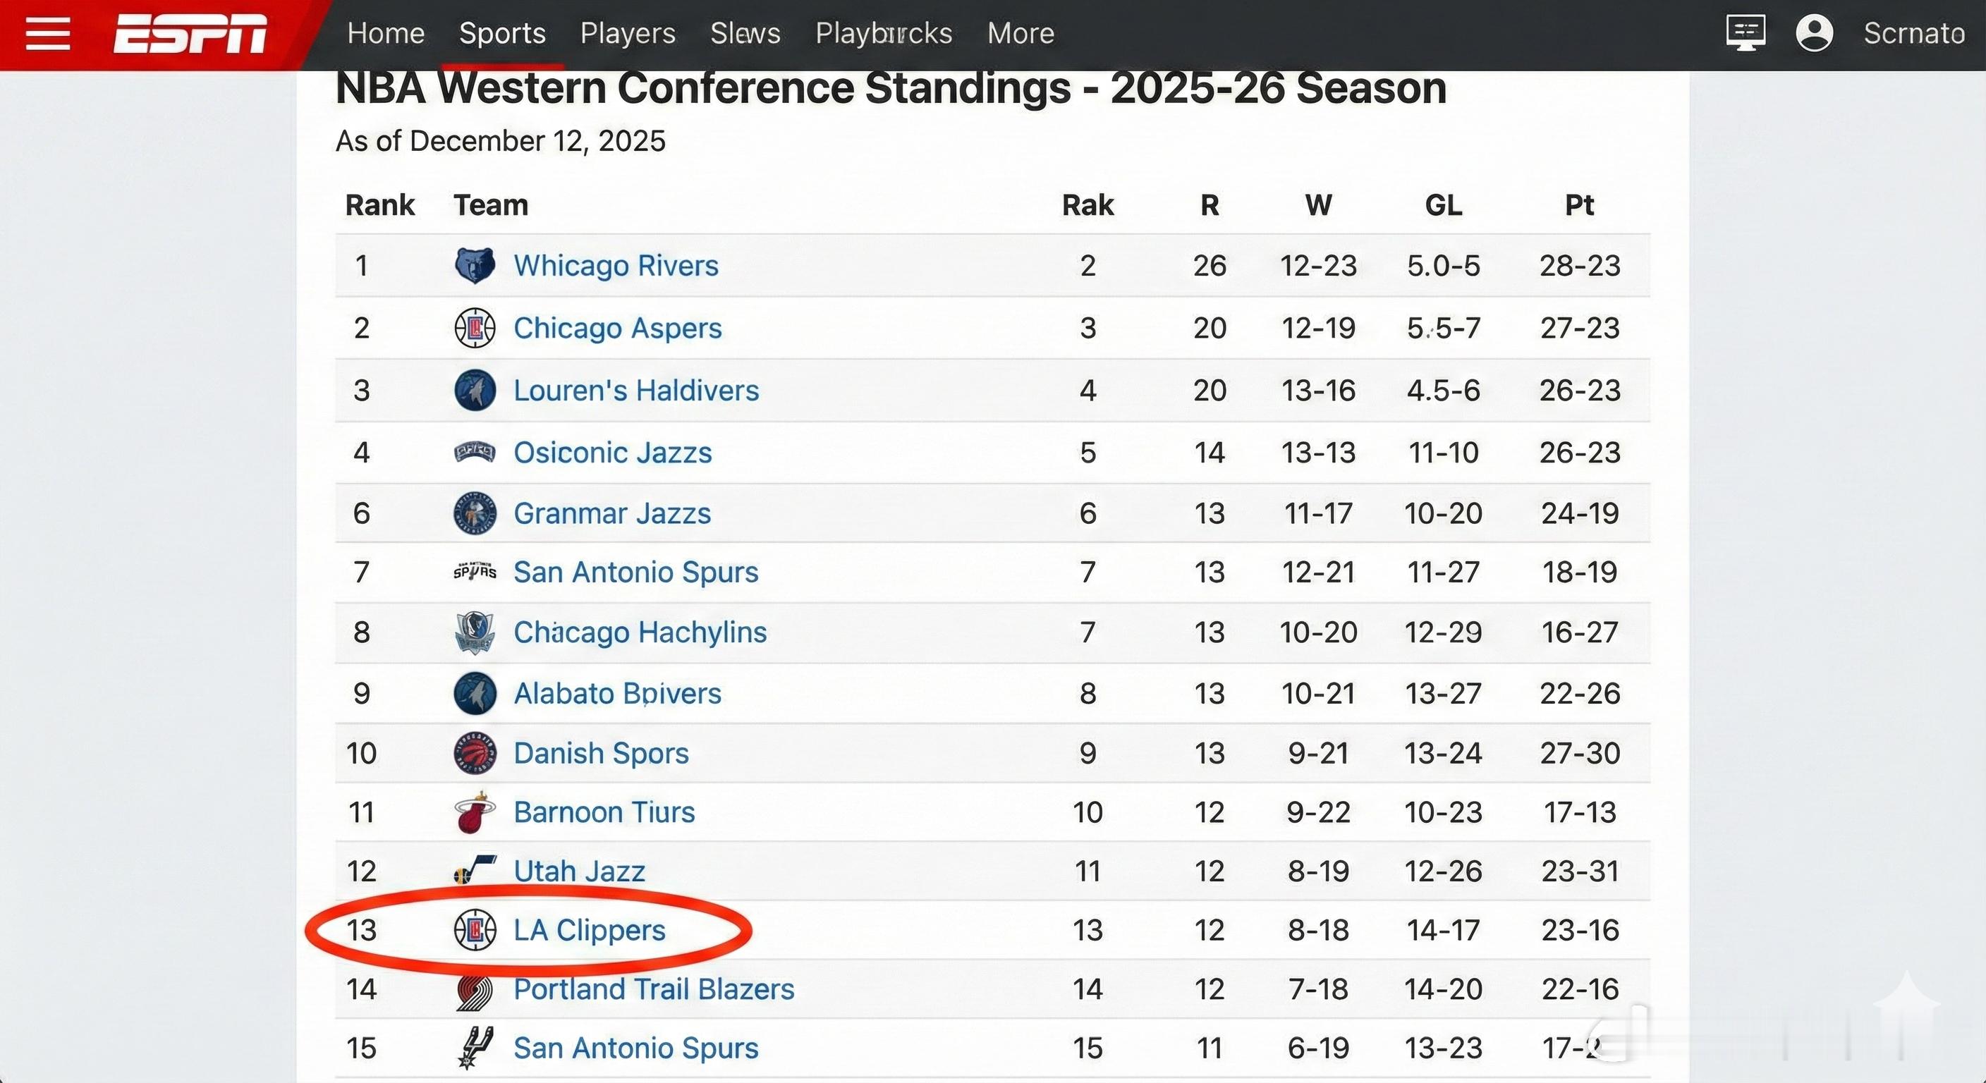Screen dimensions: 1986x1083
Task: Click the ESPN logo
Action: (x=190, y=34)
